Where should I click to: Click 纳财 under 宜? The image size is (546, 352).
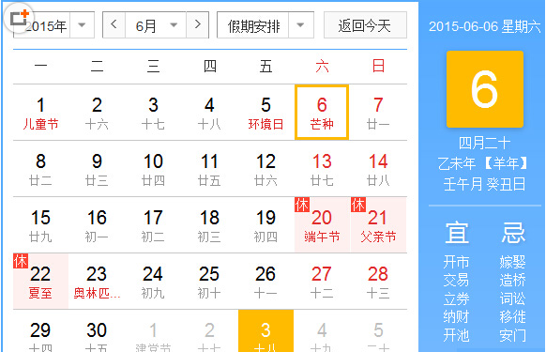coord(457,317)
